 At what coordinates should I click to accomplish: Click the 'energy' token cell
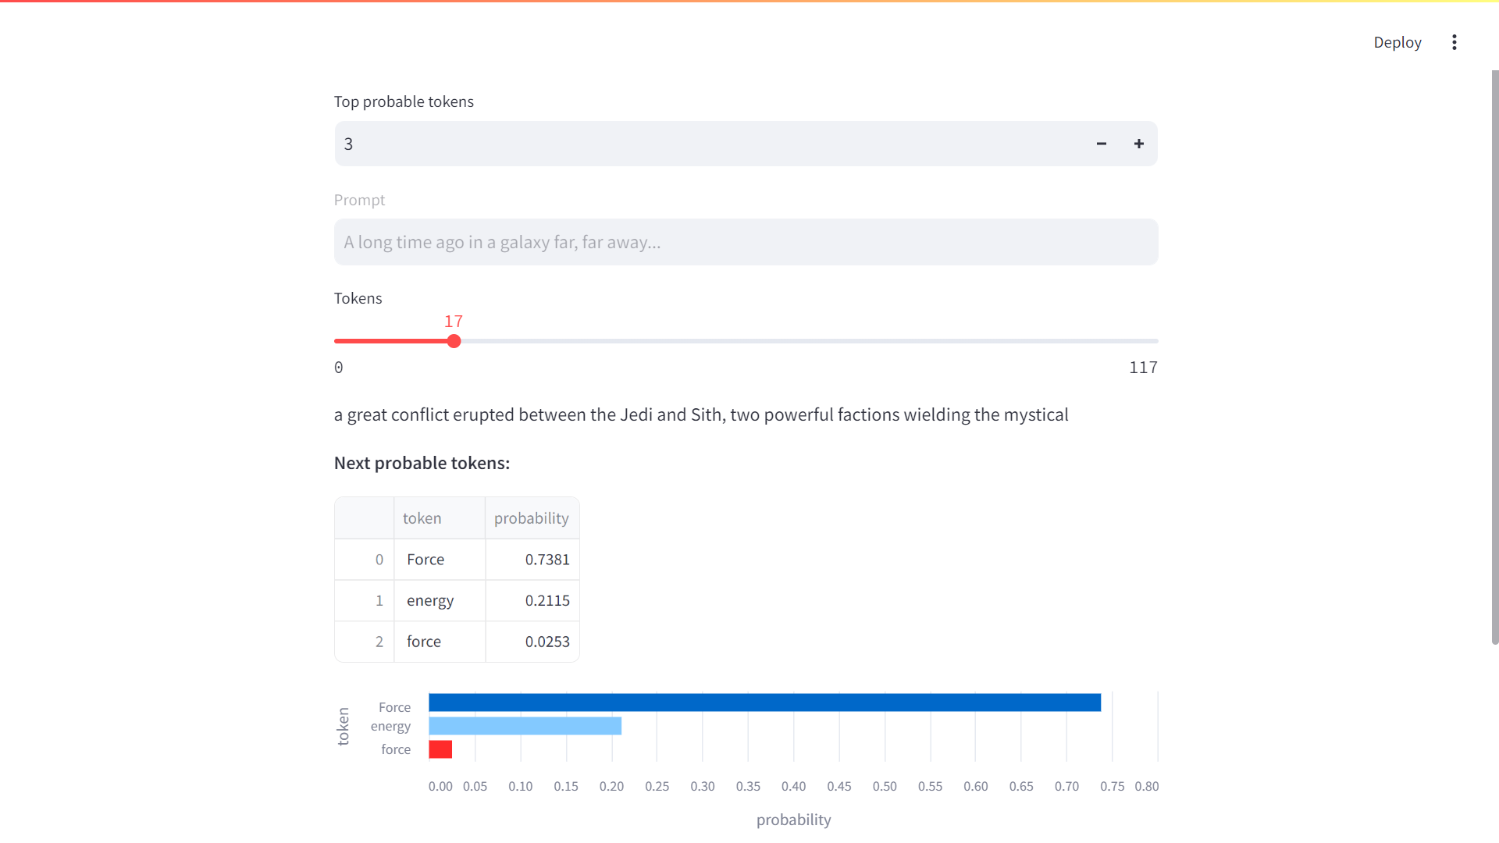point(440,601)
